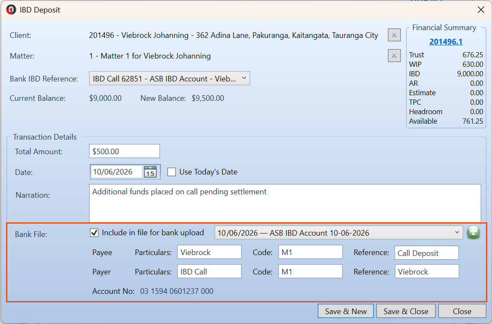
Task: Click inside the Narration text box
Action: coord(285,203)
